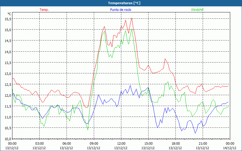
Task: Click the 14,5 y-axis value
Action: click(8, 41)
